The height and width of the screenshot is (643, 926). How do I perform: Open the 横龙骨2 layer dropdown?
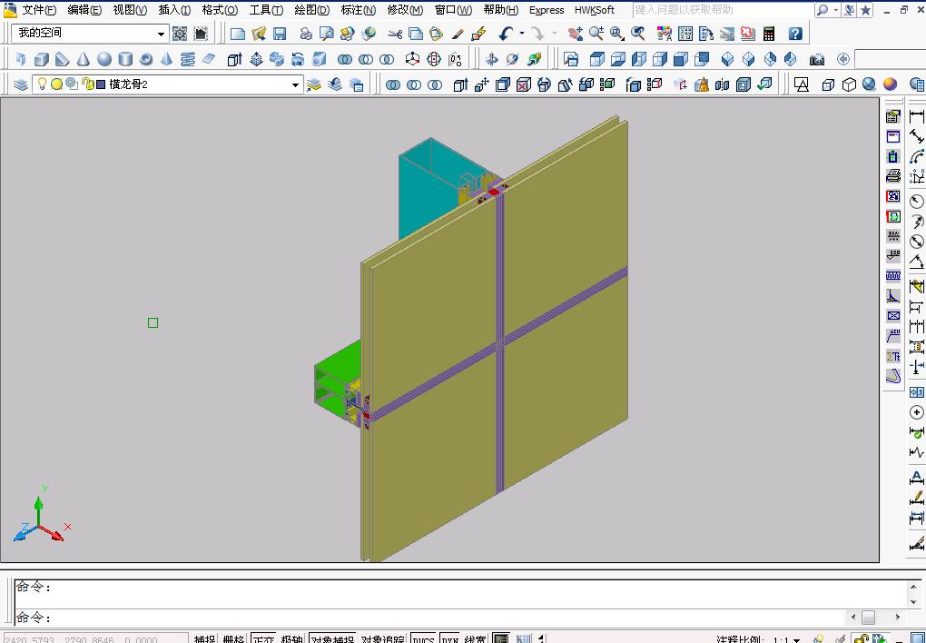tap(295, 84)
